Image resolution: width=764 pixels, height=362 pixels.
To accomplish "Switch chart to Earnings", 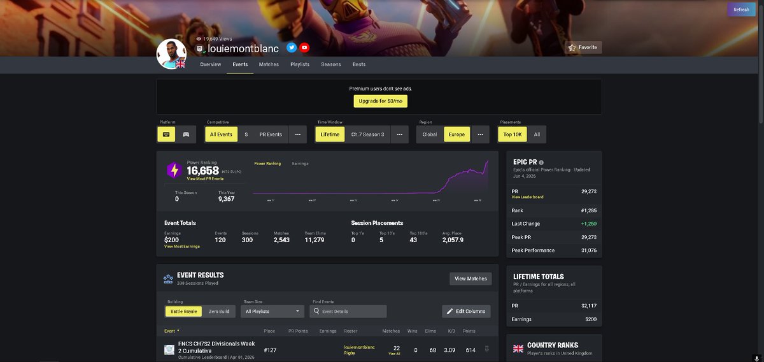I will [300, 164].
